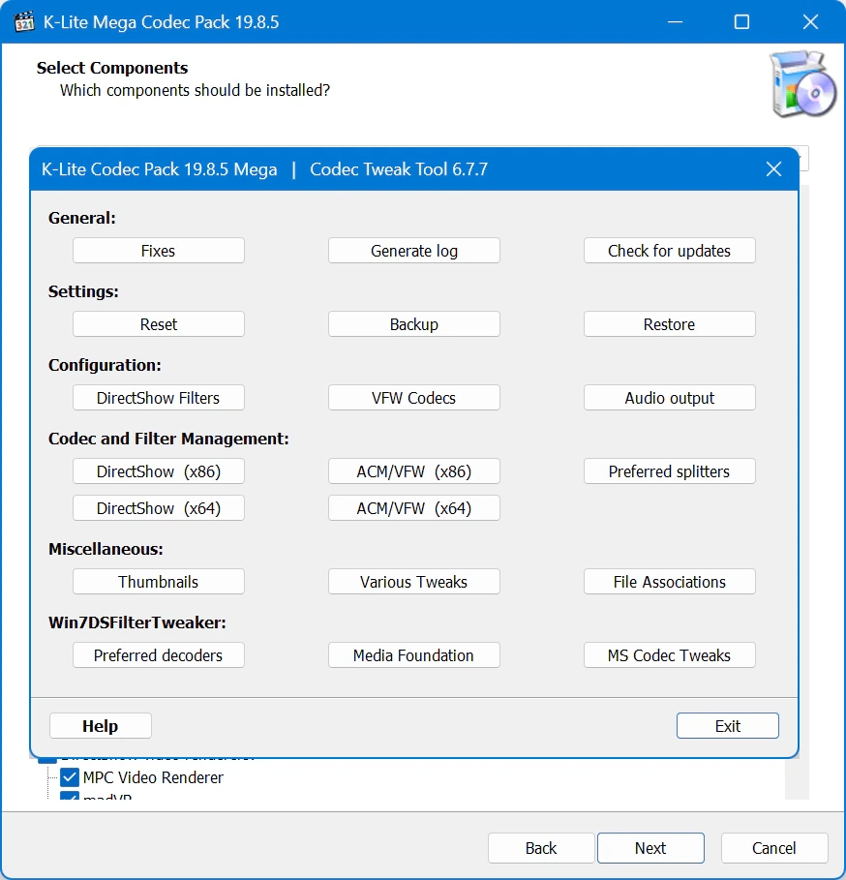Screen dimensions: 846x880
Task: Open File Associations settings
Action: (669, 582)
